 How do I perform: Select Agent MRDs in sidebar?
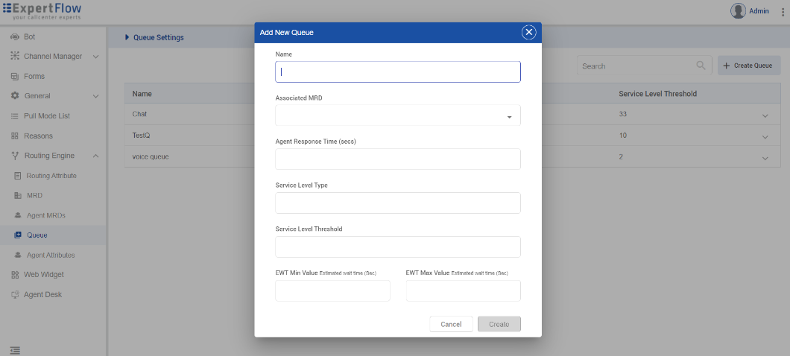coord(45,215)
